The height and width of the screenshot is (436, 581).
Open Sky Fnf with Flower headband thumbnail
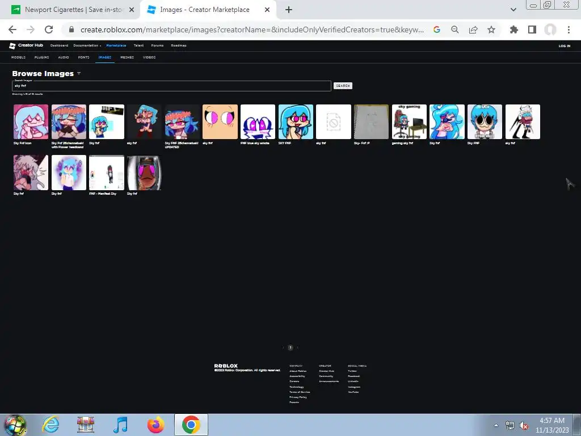click(69, 121)
